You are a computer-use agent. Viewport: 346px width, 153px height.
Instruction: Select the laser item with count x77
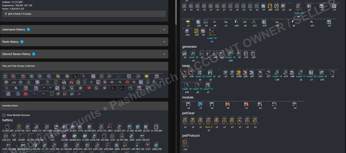click(268, 73)
